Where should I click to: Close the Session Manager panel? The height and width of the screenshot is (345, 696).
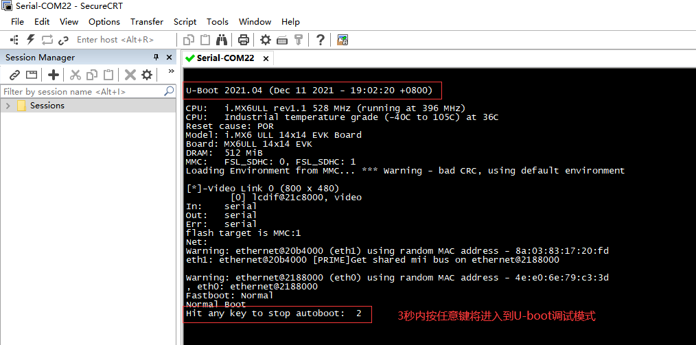tap(169, 57)
